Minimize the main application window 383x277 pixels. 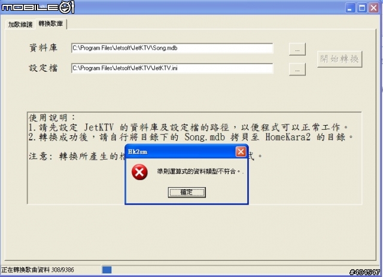click(350, 8)
